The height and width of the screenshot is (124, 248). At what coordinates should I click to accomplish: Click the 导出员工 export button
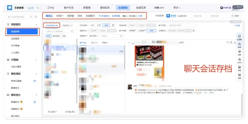(70, 112)
